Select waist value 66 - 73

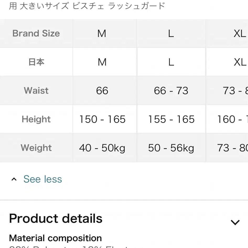[x=171, y=90]
